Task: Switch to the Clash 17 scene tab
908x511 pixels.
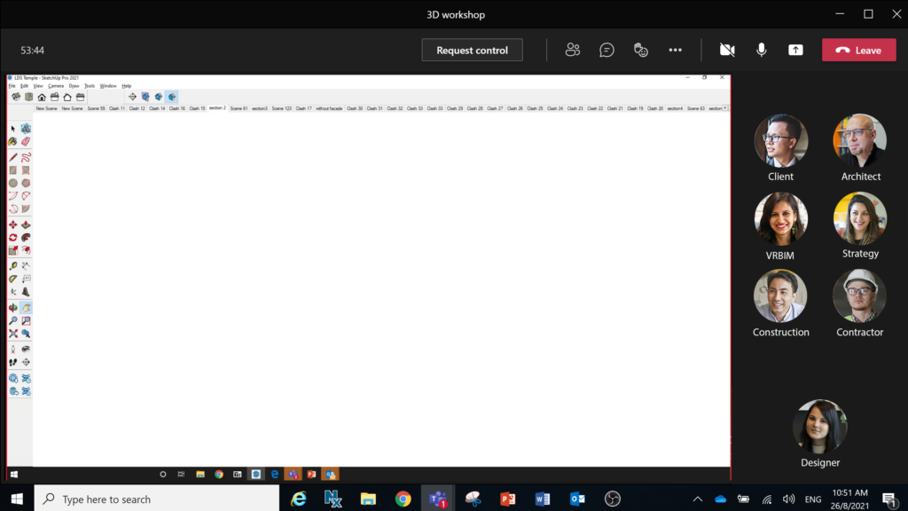Action: [303, 108]
